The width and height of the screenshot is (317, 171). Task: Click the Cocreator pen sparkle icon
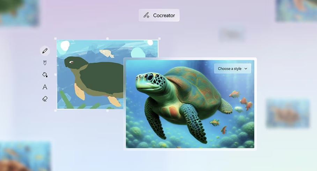147,15
